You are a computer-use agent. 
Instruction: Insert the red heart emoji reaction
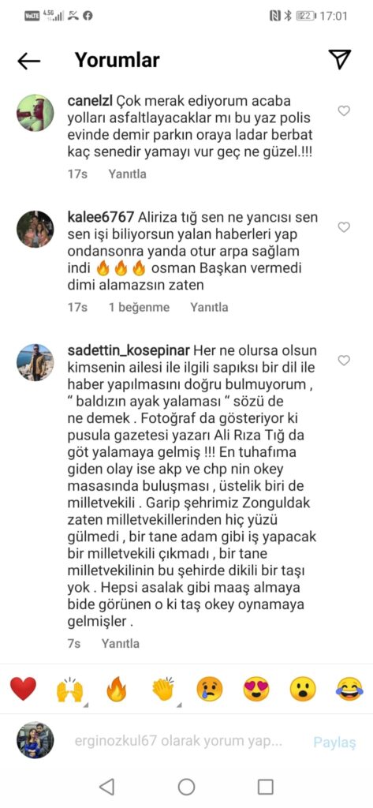pos(23,689)
